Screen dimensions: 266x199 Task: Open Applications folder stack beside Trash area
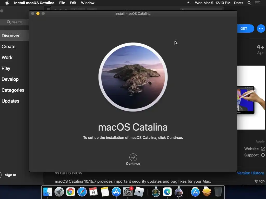click(195, 192)
